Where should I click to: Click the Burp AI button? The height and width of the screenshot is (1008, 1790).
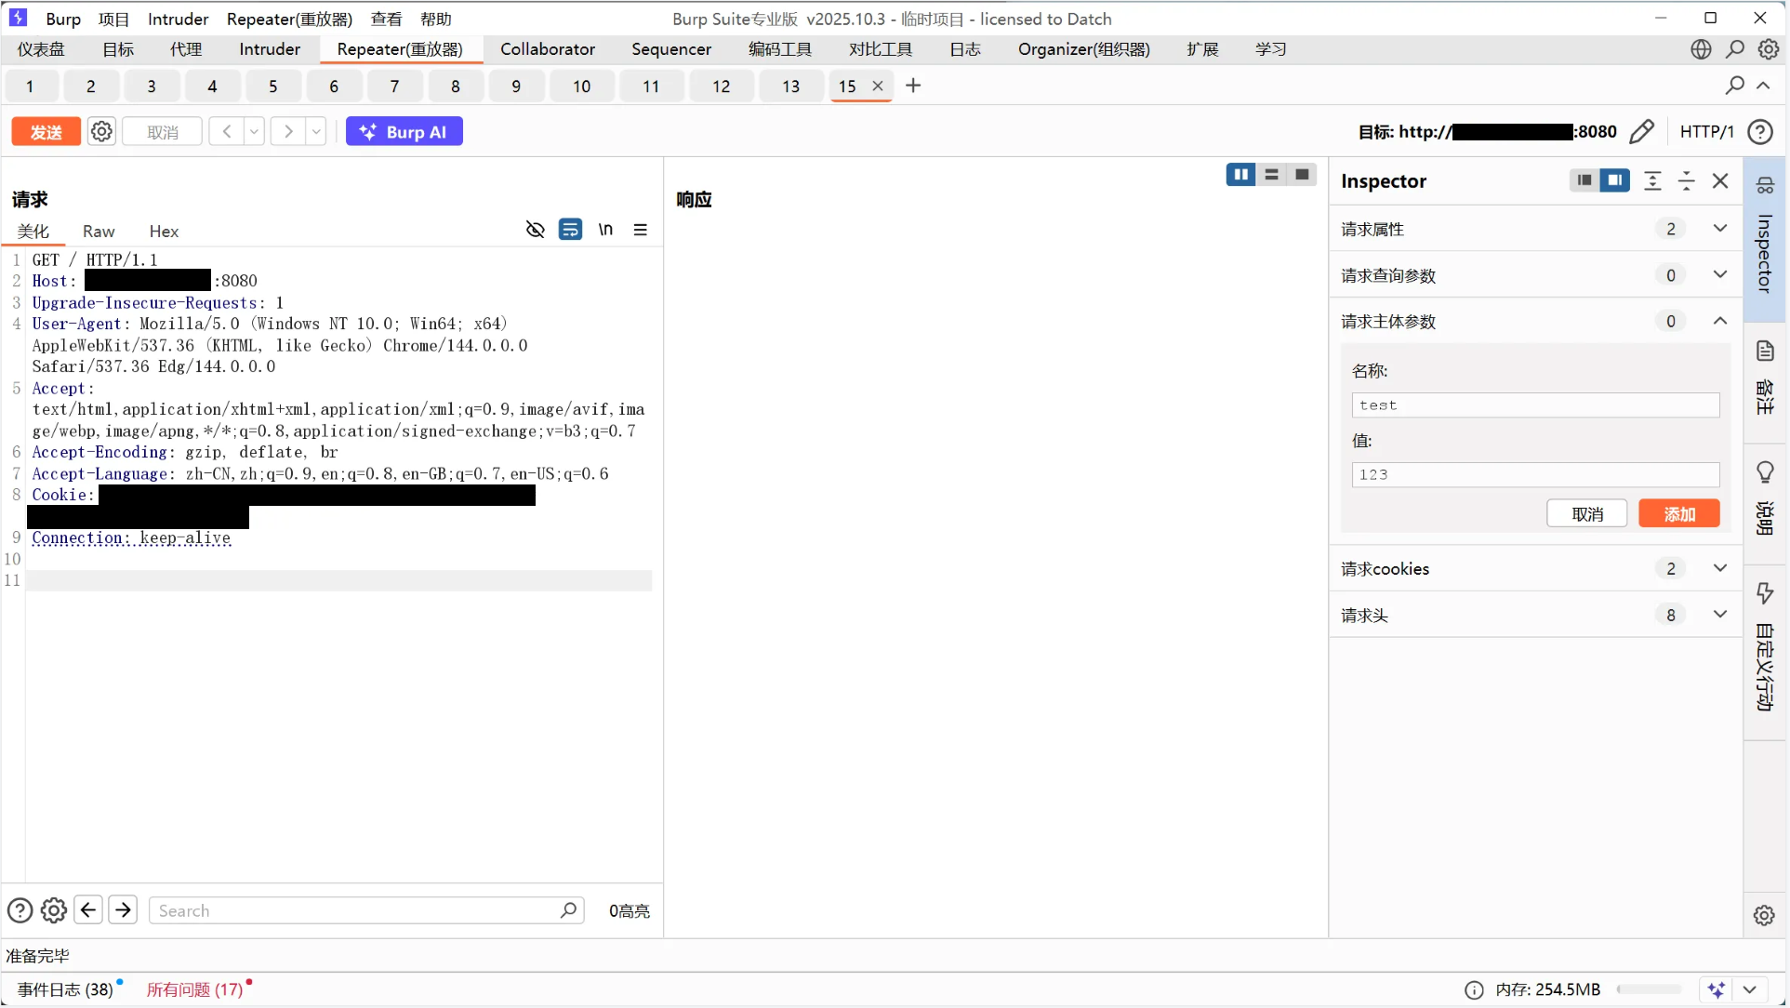coord(404,132)
